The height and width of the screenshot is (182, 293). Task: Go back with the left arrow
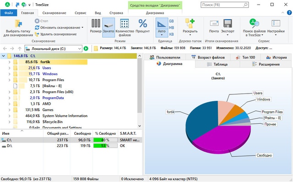tap(5, 49)
